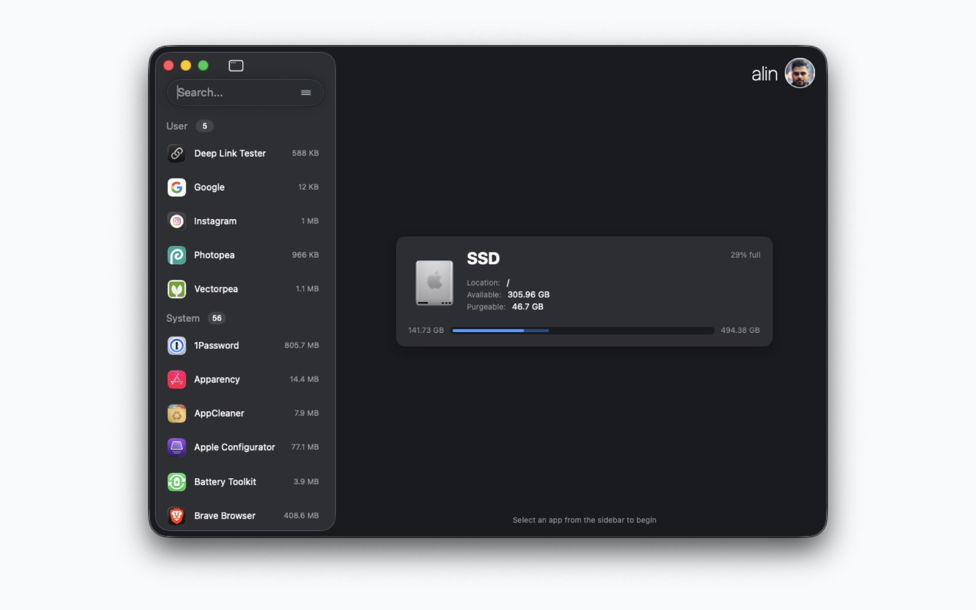Screen dimensions: 976x610
Task: Select the Battery Toolkit app icon
Action: click(x=176, y=482)
